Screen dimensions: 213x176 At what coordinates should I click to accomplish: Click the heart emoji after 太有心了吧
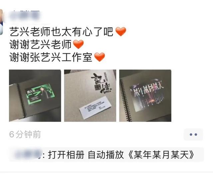coord(120,32)
